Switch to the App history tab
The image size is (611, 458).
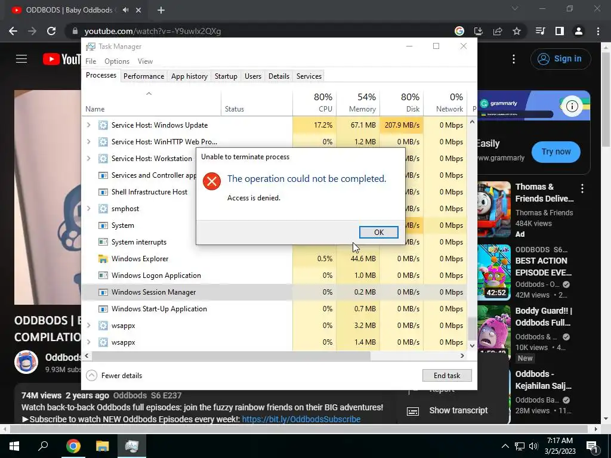click(189, 76)
